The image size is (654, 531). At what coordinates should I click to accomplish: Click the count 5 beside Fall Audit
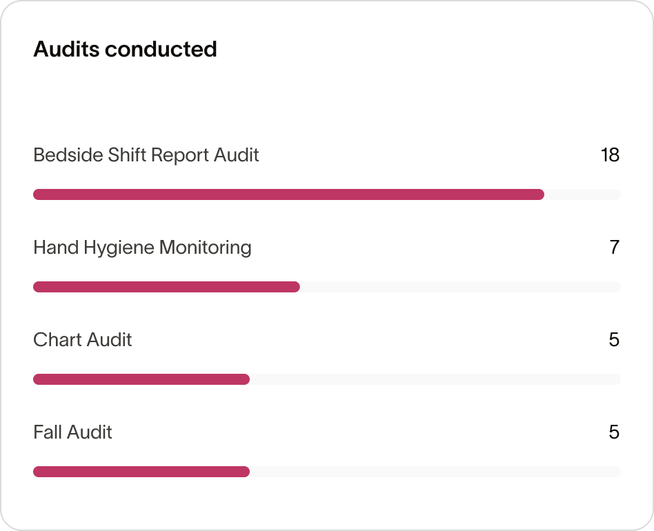[615, 432]
